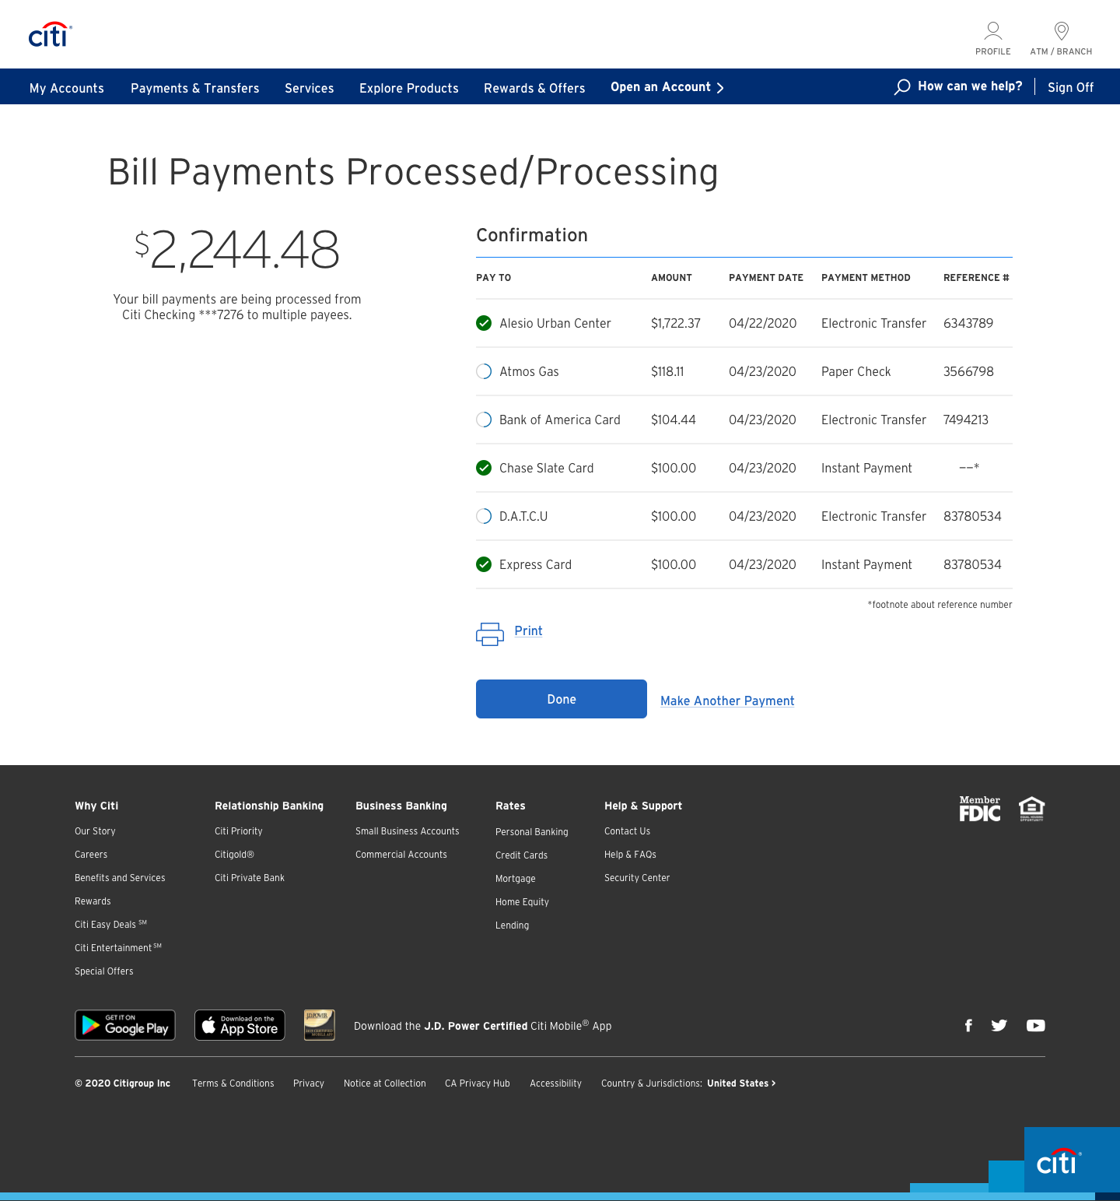
Task: Click the green check beside Chase Slate Card
Action: tap(484, 468)
